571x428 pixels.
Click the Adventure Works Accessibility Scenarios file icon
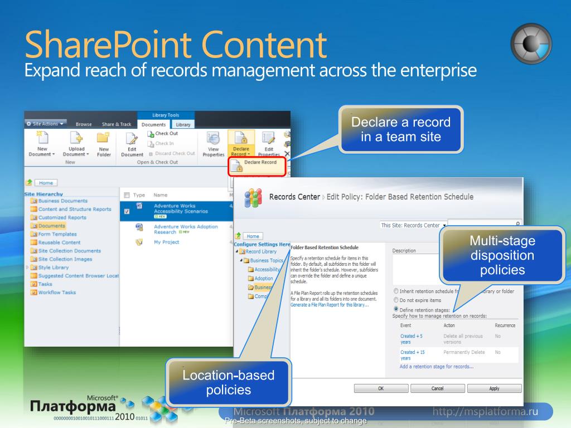pos(139,206)
